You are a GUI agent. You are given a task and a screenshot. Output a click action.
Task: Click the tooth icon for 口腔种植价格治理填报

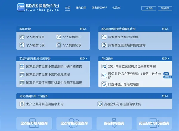pyautogui.click(x=104, y=84)
